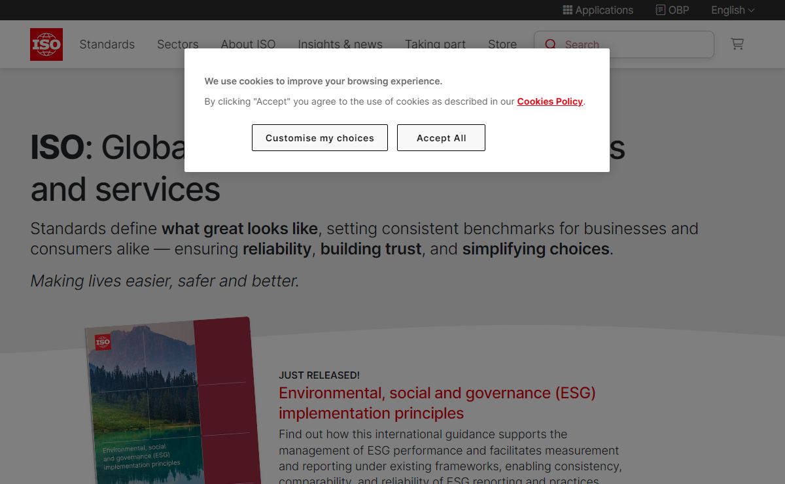The height and width of the screenshot is (484, 785).
Task: Open the Taking part menu
Action: tap(435, 44)
